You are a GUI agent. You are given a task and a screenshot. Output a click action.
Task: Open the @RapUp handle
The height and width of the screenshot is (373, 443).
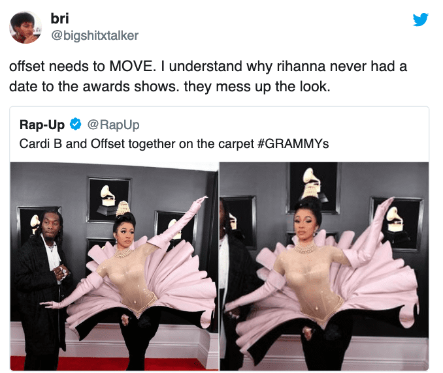pyautogui.click(x=113, y=125)
